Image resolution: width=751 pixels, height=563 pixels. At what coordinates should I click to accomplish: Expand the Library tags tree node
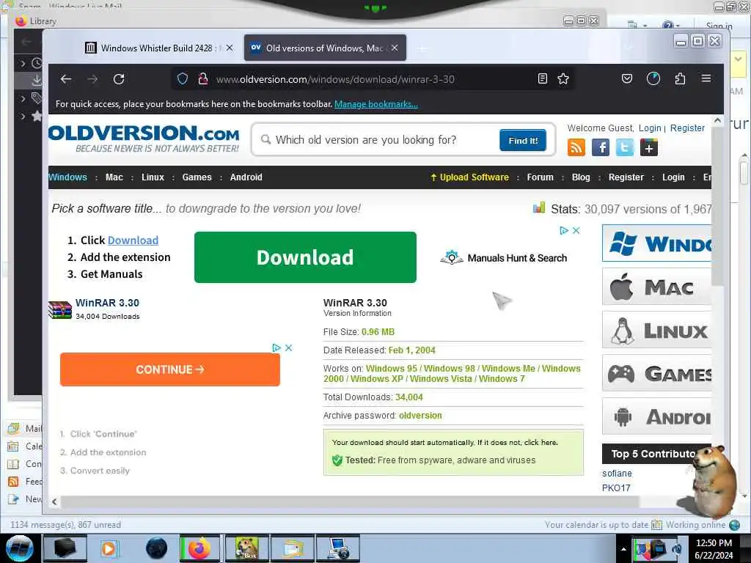pos(23,99)
